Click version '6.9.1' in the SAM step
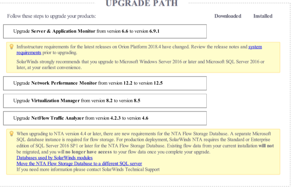Image resolution: width=294 pixels, height=190 pixels. coord(154,31)
